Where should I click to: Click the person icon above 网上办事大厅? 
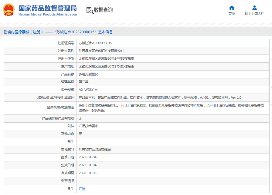click(x=254, y=8)
